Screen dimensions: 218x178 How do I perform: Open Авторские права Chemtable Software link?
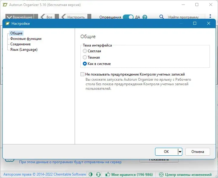[45, 174]
